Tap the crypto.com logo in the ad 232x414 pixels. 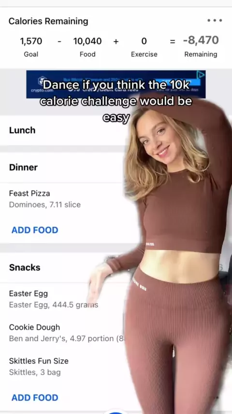pos(40,83)
